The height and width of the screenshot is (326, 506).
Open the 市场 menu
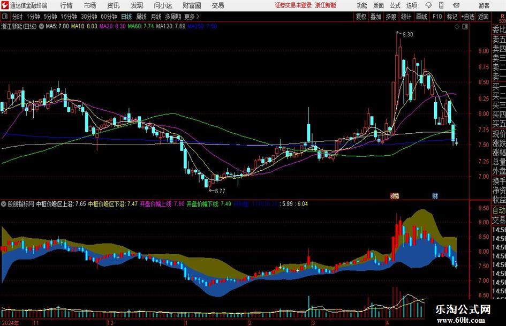pos(90,5)
